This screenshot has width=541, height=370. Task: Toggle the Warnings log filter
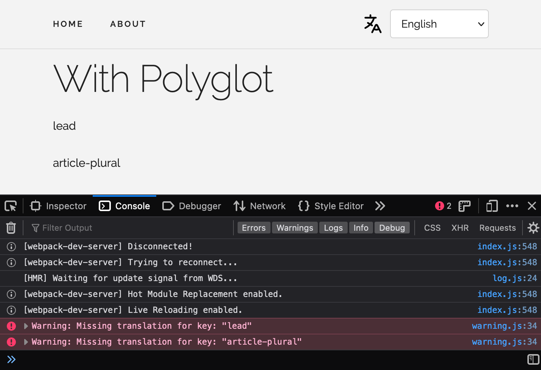coord(295,227)
